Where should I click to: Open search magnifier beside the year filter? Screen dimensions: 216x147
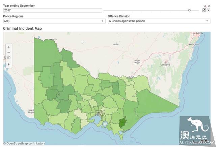(x=209, y=6)
